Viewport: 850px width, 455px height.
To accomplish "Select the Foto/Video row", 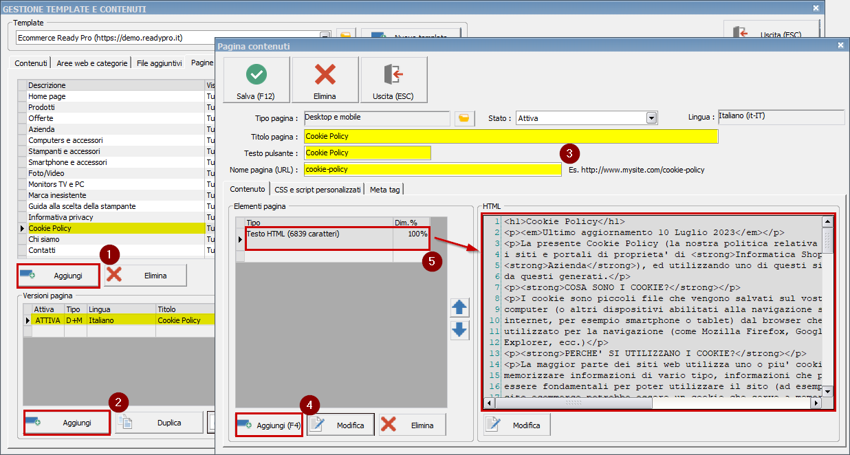I will [x=116, y=173].
